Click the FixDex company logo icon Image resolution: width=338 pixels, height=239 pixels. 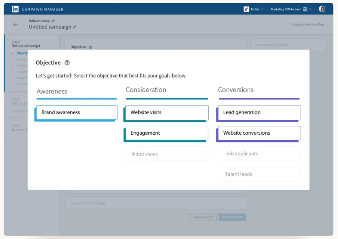tap(246, 9)
